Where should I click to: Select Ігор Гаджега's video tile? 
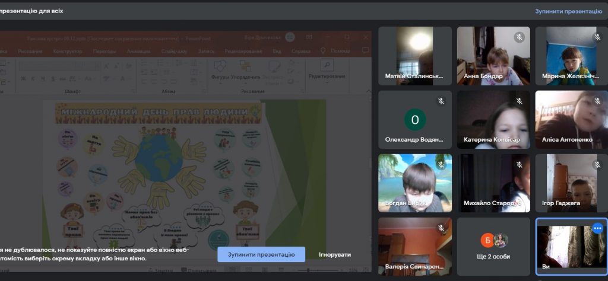tap(572, 183)
